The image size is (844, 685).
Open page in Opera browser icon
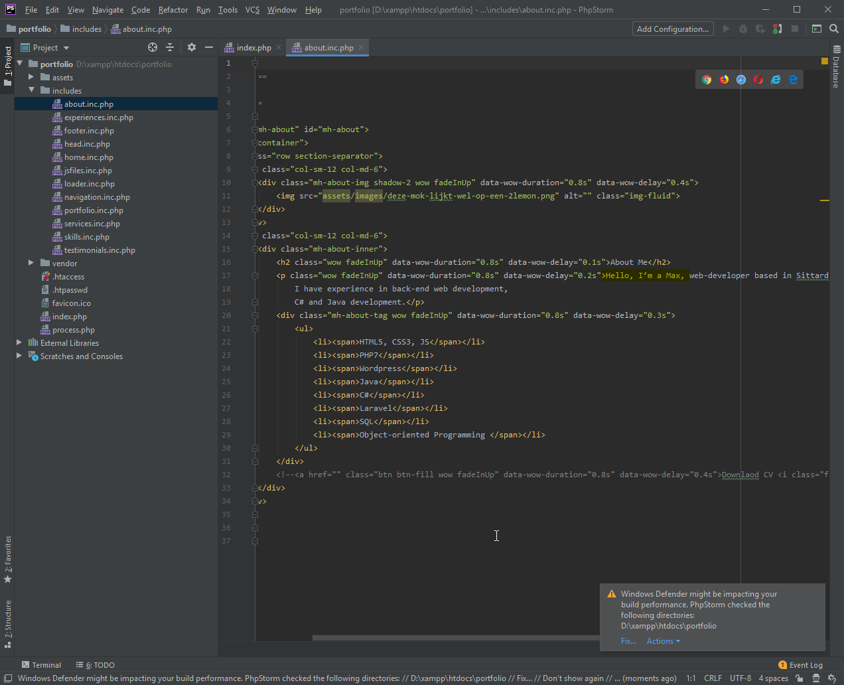pyautogui.click(x=758, y=80)
